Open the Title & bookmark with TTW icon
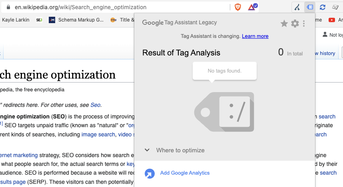This screenshot has height=187, width=343. pyautogui.click(x=122, y=20)
